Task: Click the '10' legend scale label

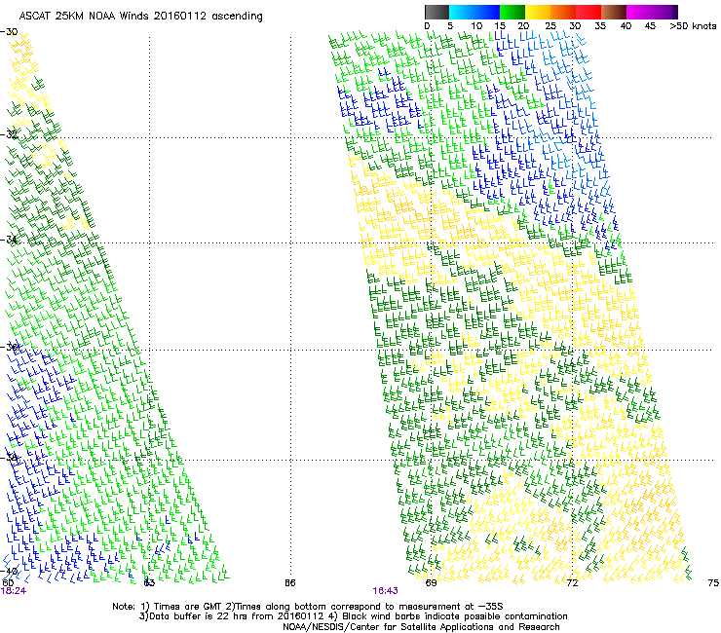Action: click(x=476, y=26)
